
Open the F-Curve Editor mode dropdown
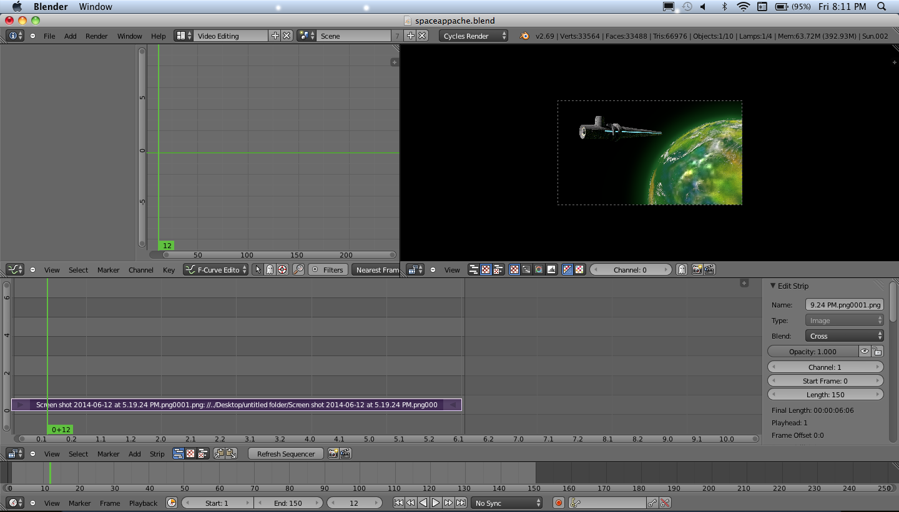(215, 270)
